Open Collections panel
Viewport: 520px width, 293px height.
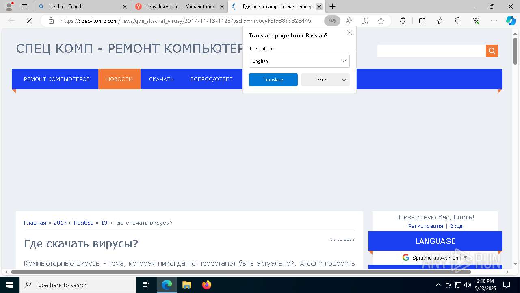[x=458, y=21]
